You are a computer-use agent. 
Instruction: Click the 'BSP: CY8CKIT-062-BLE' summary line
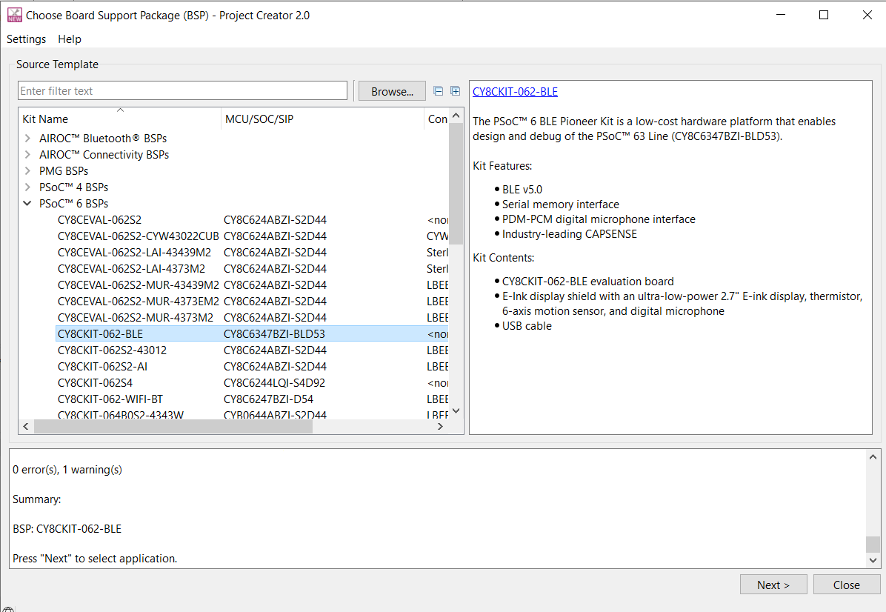(x=67, y=529)
